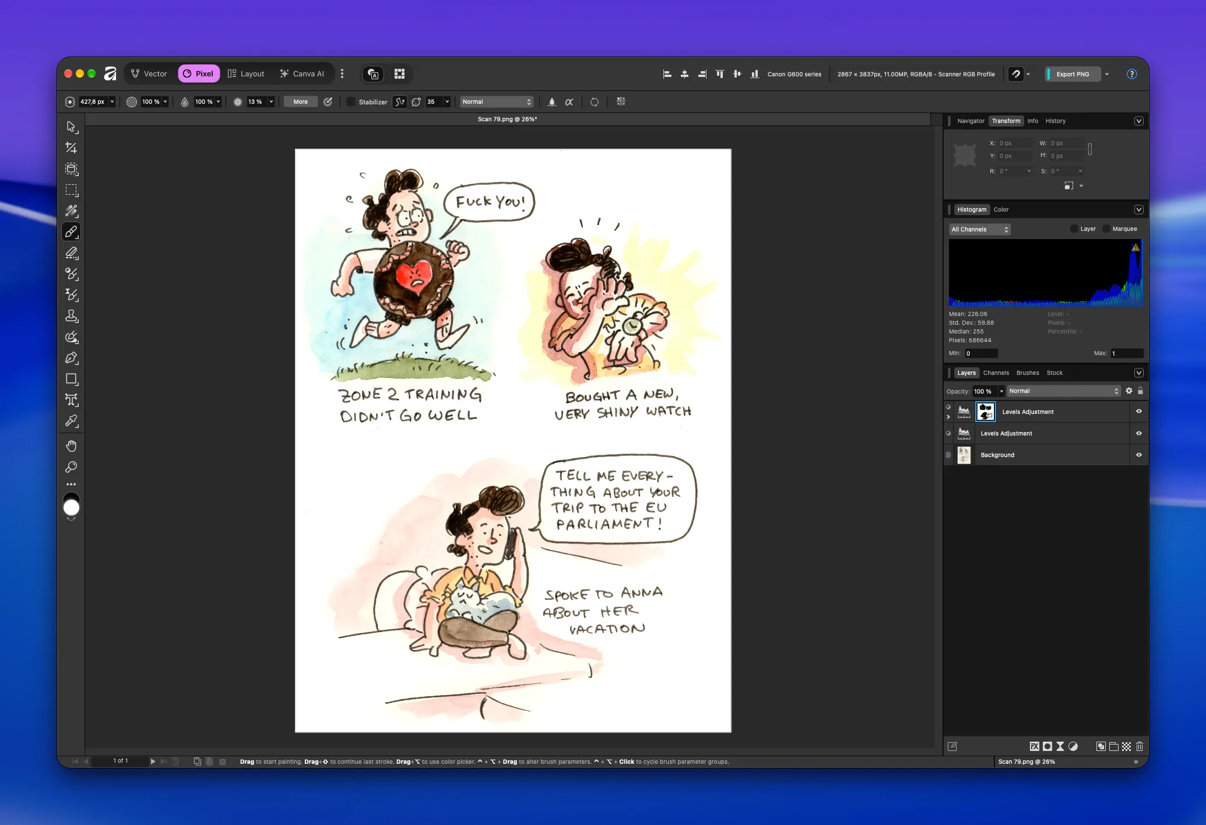The image size is (1206, 825).
Task: Select the Crop tool
Action: point(71,148)
